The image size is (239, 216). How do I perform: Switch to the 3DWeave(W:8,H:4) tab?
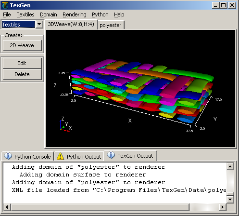click(71, 24)
